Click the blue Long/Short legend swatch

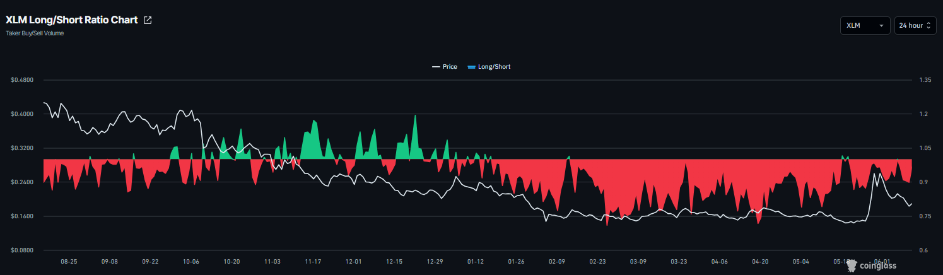tap(471, 66)
